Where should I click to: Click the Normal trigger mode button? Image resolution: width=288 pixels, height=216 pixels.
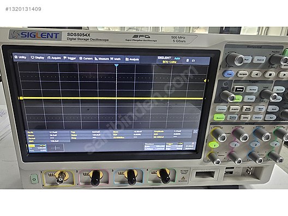pyautogui.click(x=253, y=89)
